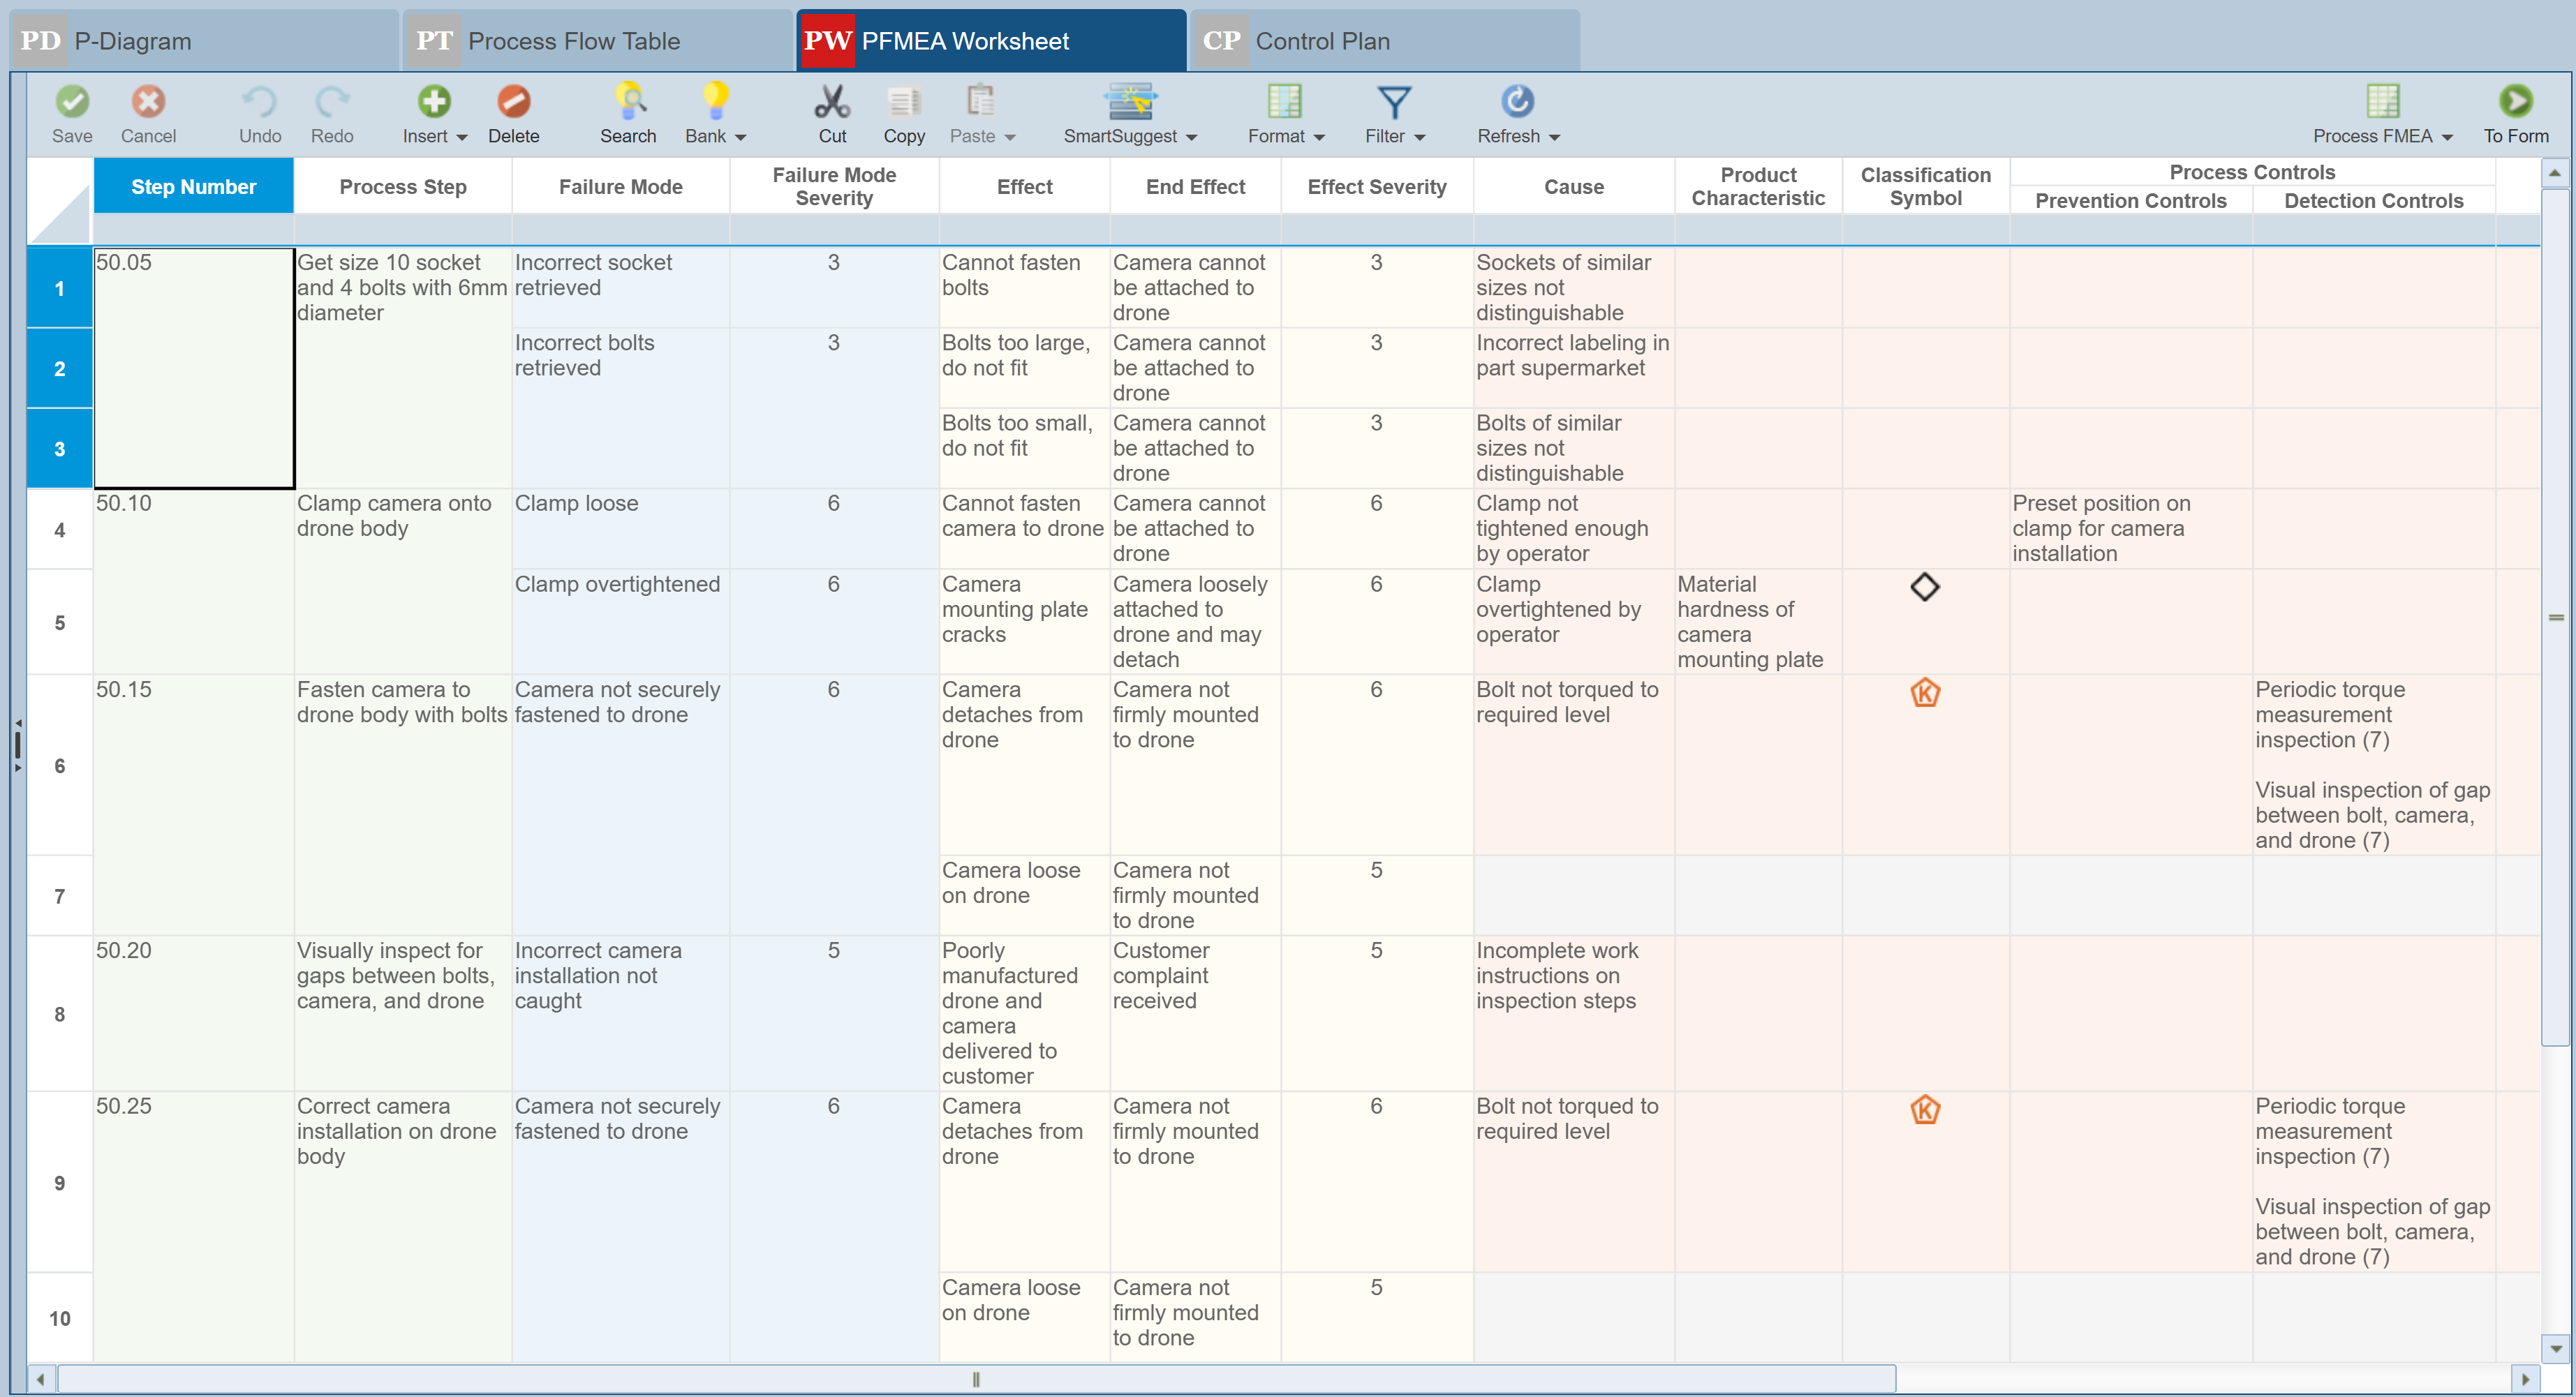Click the Delete icon in toolbar
This screenshot has height=1397, width=2576.
[513, 102]
